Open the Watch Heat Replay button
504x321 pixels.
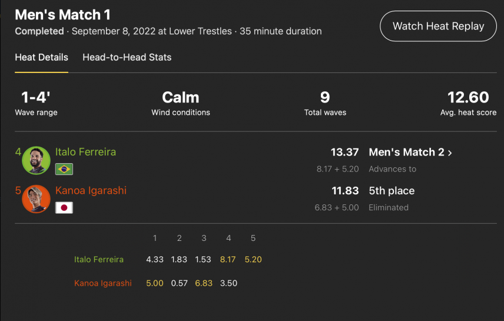pos(438,26)
